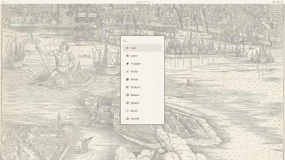This screenshot has height=160, width=285.
Task: Click the Learn chat bubble icon
Action: 127,56
